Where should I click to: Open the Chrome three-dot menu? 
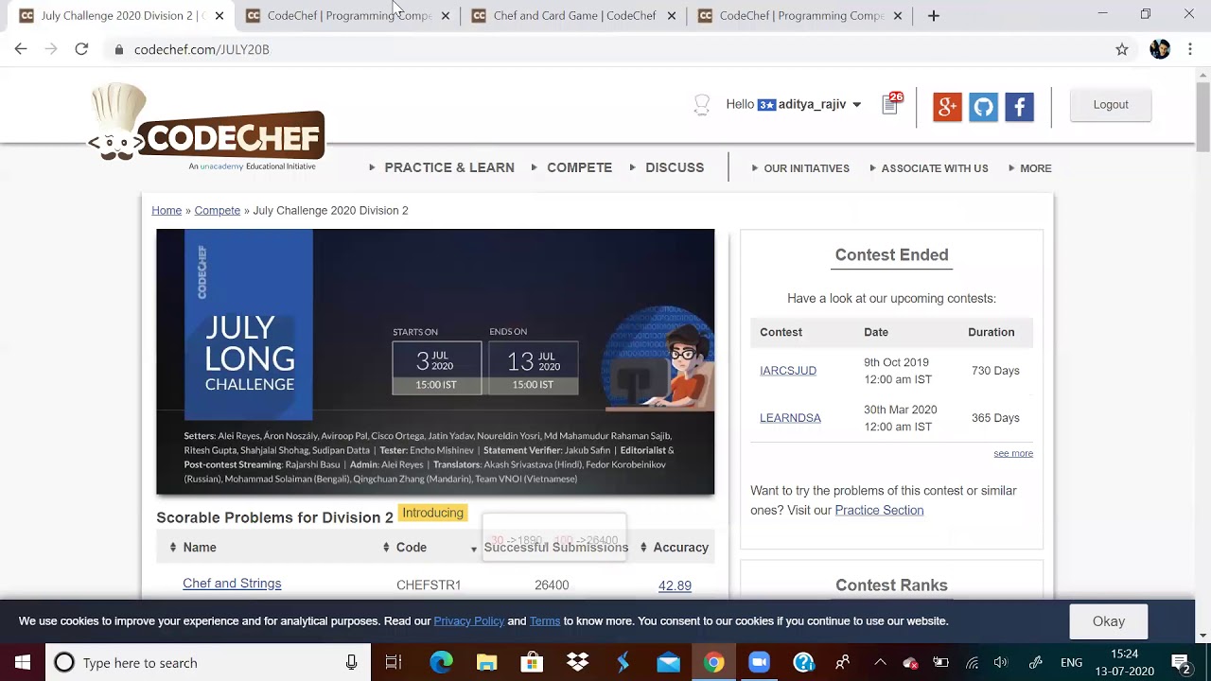[x=1190, y=49]
